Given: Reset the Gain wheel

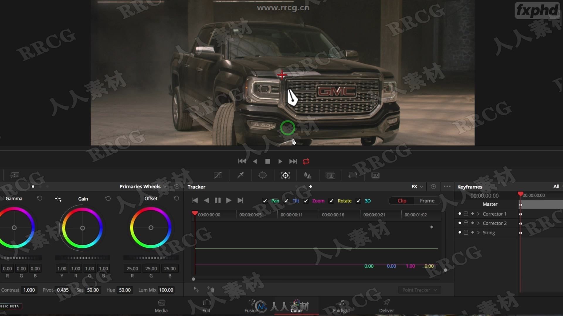Looking at the screenshot, I should click(x=108, y=198).
